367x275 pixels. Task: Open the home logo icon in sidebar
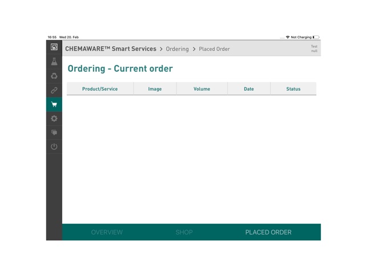point(54,47)
